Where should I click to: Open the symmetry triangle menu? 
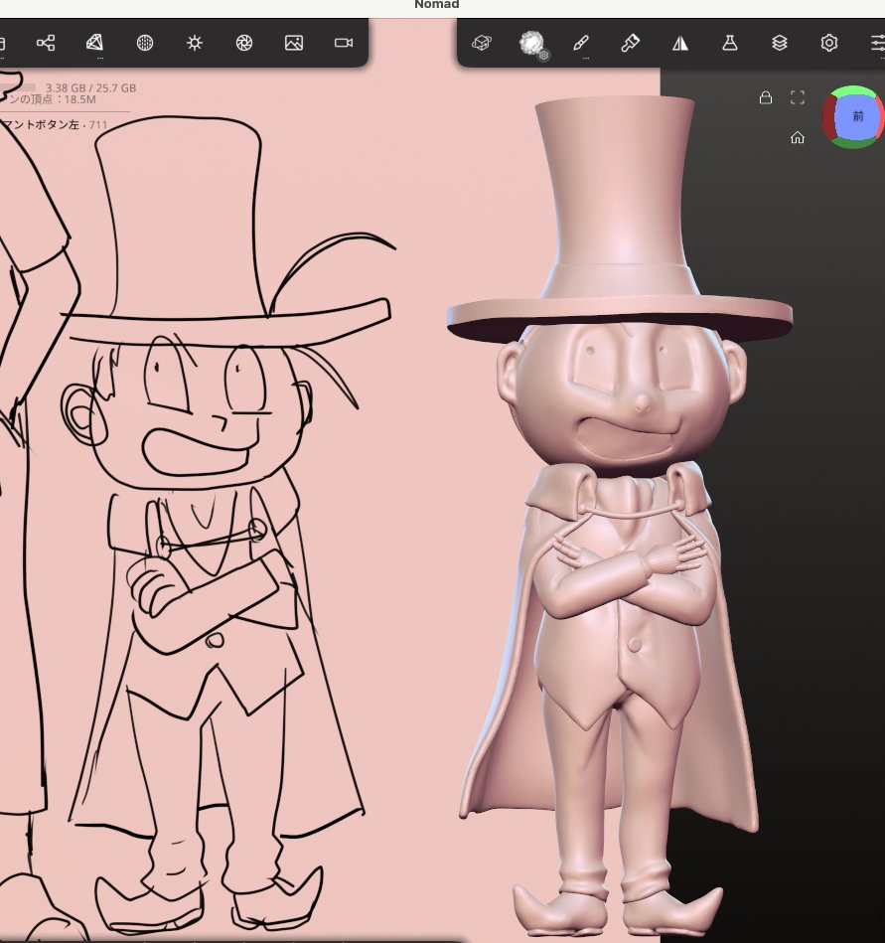680,43
